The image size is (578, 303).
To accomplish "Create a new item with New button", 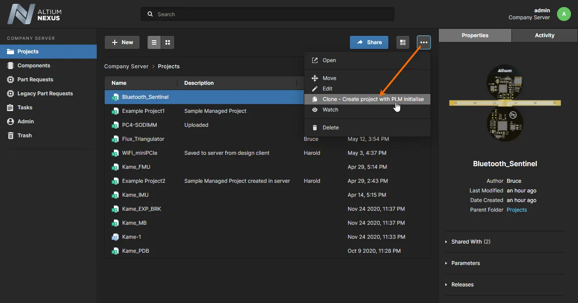I will pos(122,42).
